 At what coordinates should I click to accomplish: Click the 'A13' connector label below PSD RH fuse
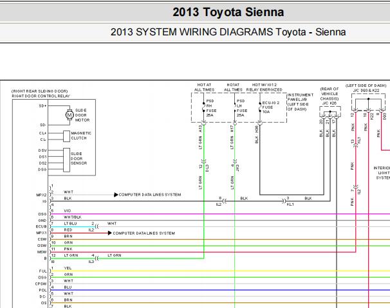(201, 128)
